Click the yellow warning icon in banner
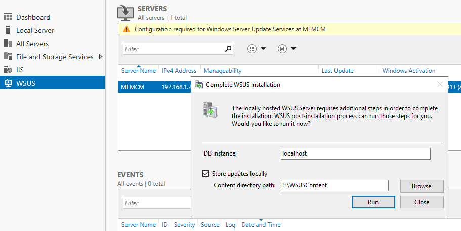 point(126,29)
